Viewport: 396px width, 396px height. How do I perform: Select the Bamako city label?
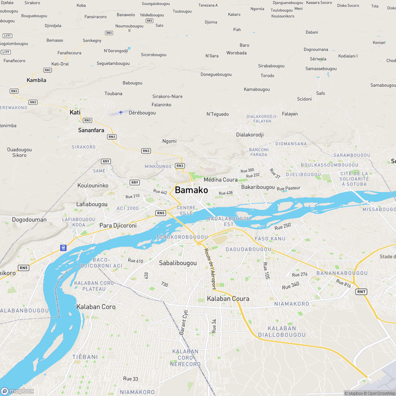[x=191, y=190]
